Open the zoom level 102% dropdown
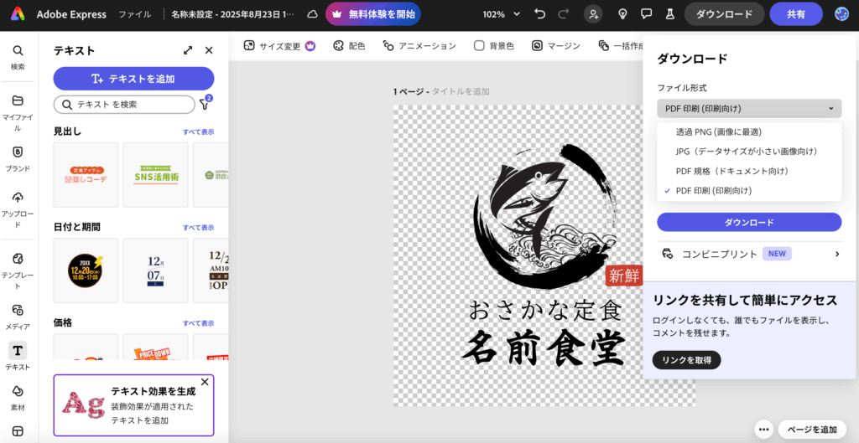The image size is (859, 443). (501, 14)
